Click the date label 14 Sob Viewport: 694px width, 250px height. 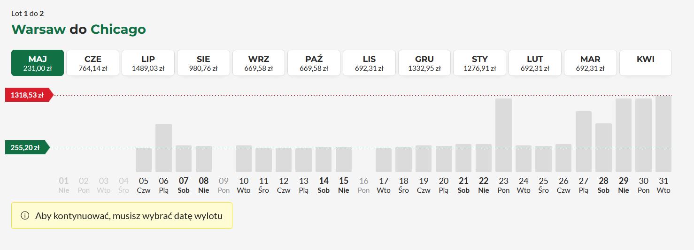point(324,185)
